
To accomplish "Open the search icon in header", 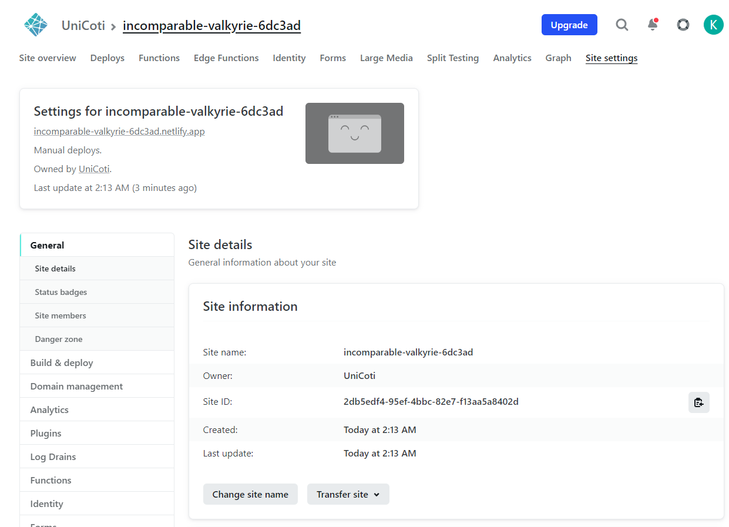I will pyautogui.click(x=622, y=25).
